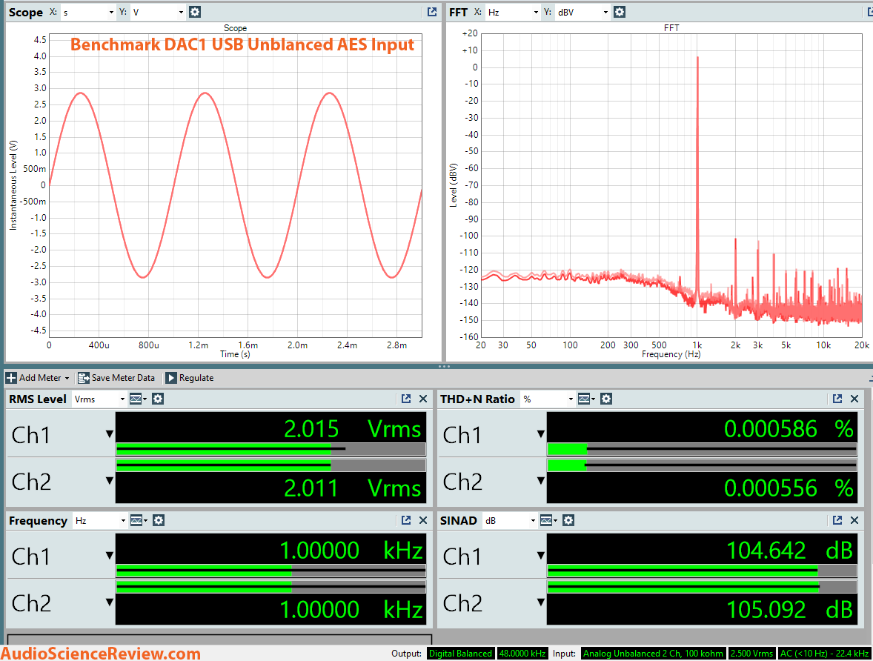Image resolution: width=873 pixels, height=661 pixels.
Task: Close the THD+N Ratio meter
Action: 854,399
